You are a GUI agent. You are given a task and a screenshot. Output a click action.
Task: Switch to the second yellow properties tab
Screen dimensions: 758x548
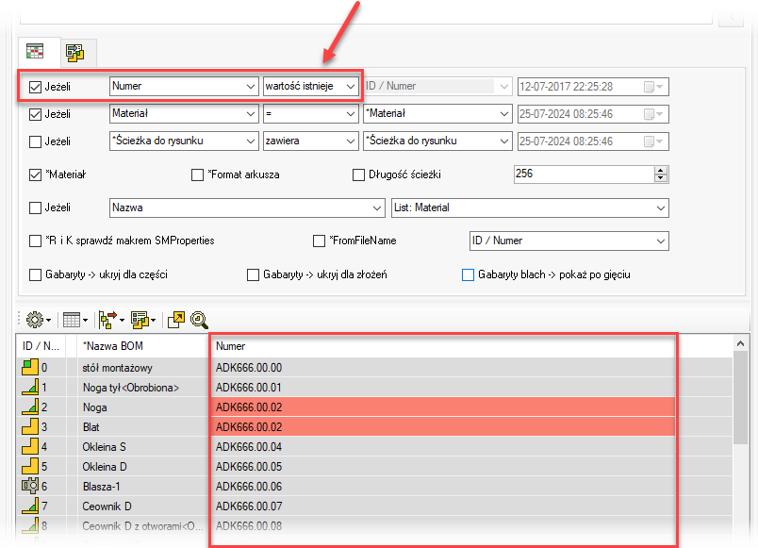point(74,52)
